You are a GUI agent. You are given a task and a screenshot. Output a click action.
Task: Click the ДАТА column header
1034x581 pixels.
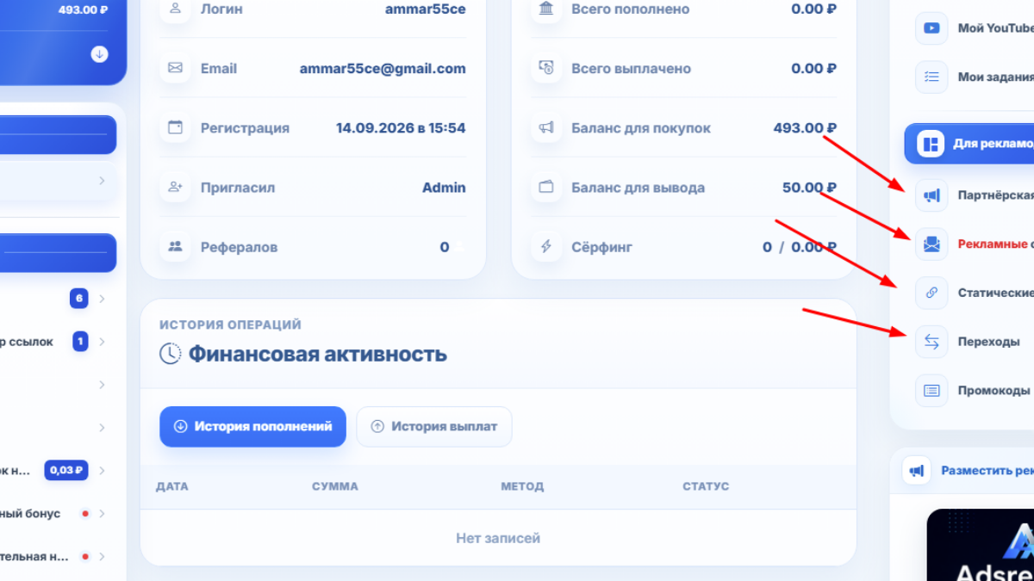tap(172, 486)
